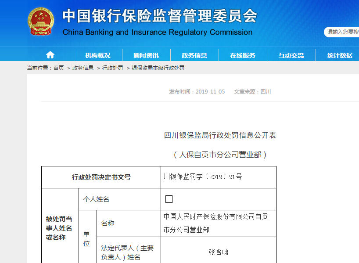The image size is (359, 263).
Task: Click the home icon in navigation bar
Action: point(50,55)
